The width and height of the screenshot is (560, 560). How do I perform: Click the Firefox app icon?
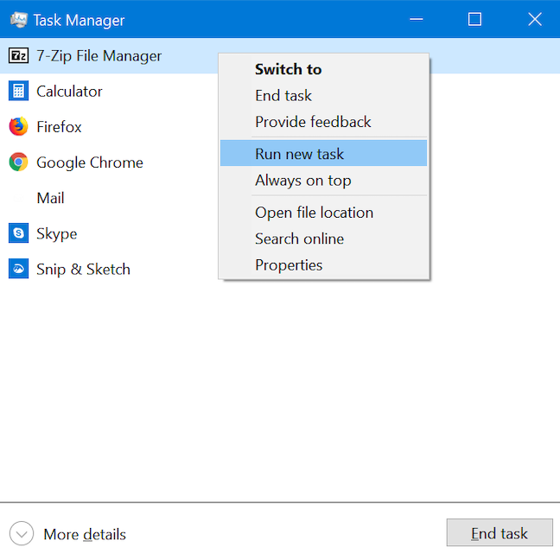pos(18,126)
